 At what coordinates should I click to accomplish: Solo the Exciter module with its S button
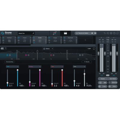(34, 40)
